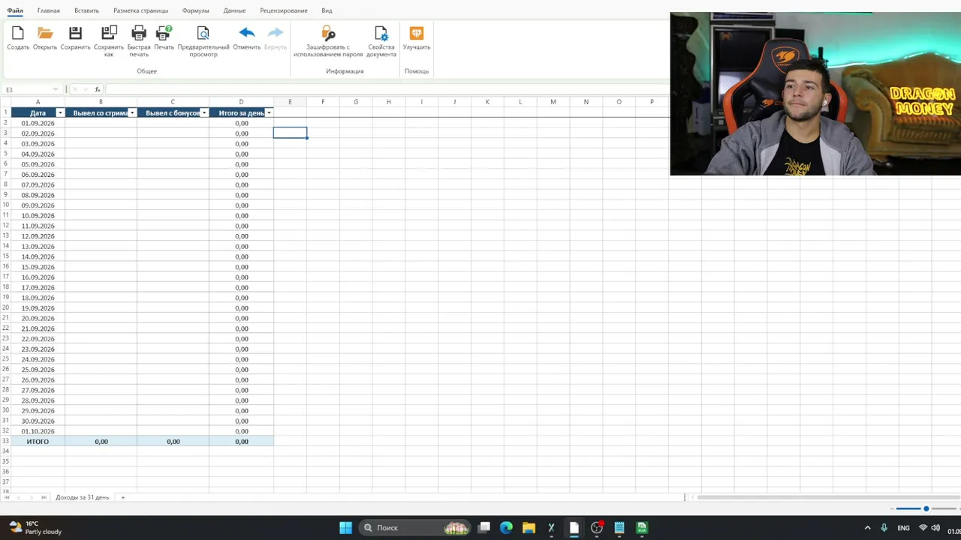Select row 33 header
Image resolution: width=961 pixels, height=540 pixels.
(5, 441)
